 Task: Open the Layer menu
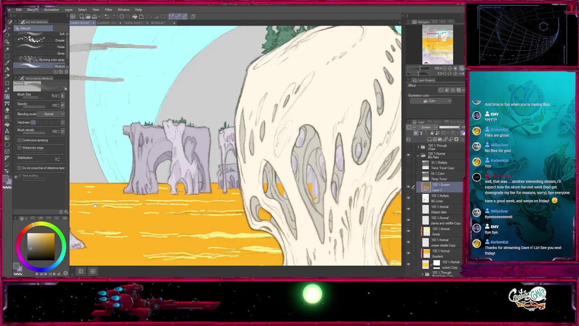tap(69, 10)
